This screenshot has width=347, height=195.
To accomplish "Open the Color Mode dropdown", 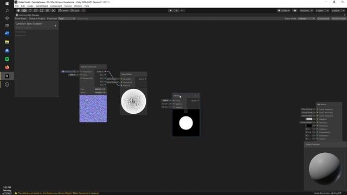I will tap(306, 18).
